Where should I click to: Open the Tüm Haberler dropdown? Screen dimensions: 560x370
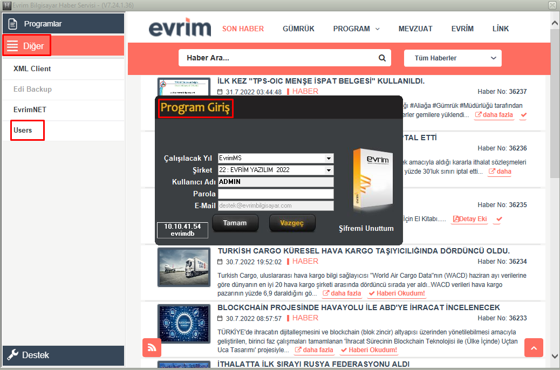(453, 58)
